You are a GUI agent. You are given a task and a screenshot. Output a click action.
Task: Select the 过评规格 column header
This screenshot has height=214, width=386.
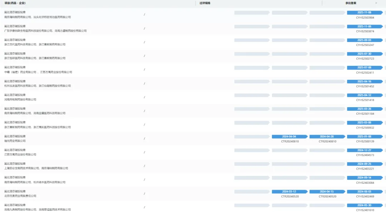(x=205, y=3)
